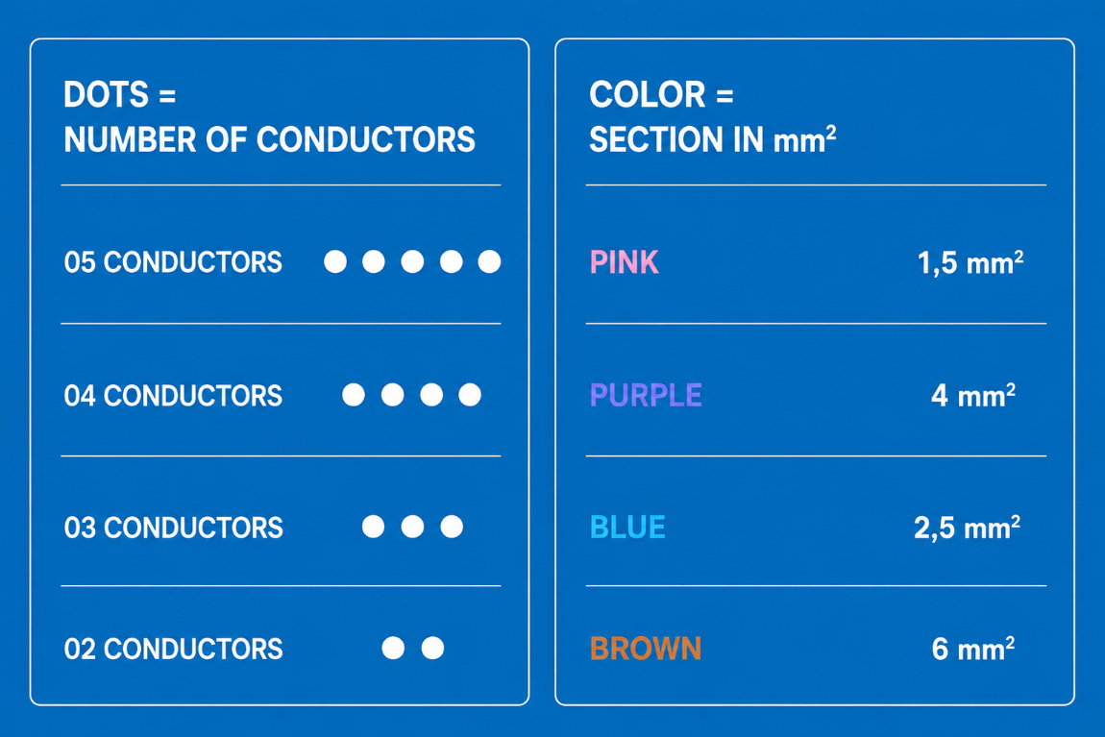The width and height of the screenshot is (1105, 737).
Task: Select the 2,5 mm² section value
Action: coord(968,528)
